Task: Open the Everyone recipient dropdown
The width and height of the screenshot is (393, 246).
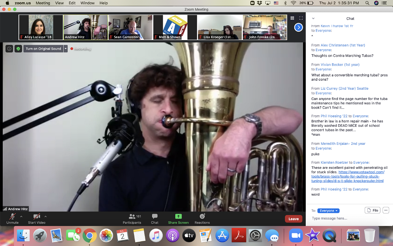Action: tap(329, 211)
